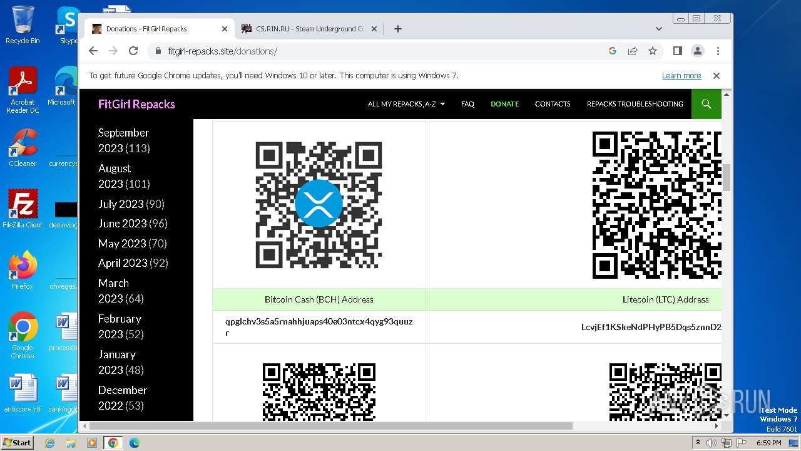The height and width of the screenshot is (451, 801).
Task: Open March 2023 archive
Action: pyautogui.click(x=113, y=291)
